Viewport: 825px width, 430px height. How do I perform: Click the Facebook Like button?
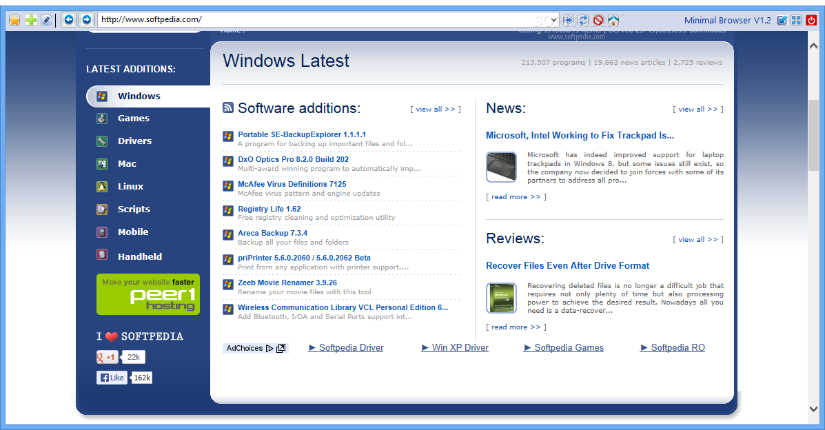(112, 378)
